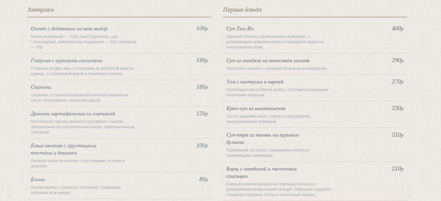
Task: Click the Сырники description text
Action: point(79,98)
